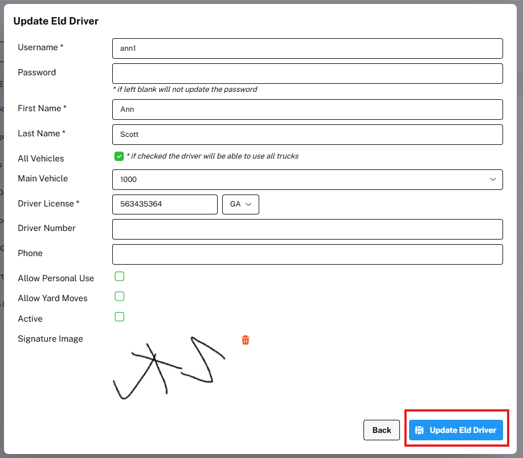Viewport: 523px width, 458px height.
Task: Click into the empty Password field
Action: pyautogui.click(x=307, y=74)
